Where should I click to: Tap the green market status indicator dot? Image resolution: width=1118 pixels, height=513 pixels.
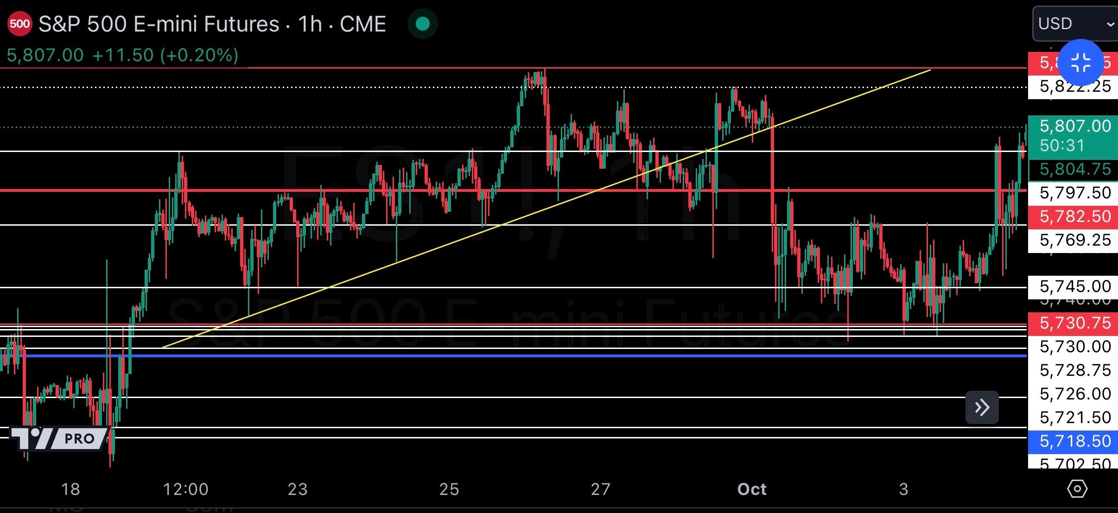click(x=422, y=24)
